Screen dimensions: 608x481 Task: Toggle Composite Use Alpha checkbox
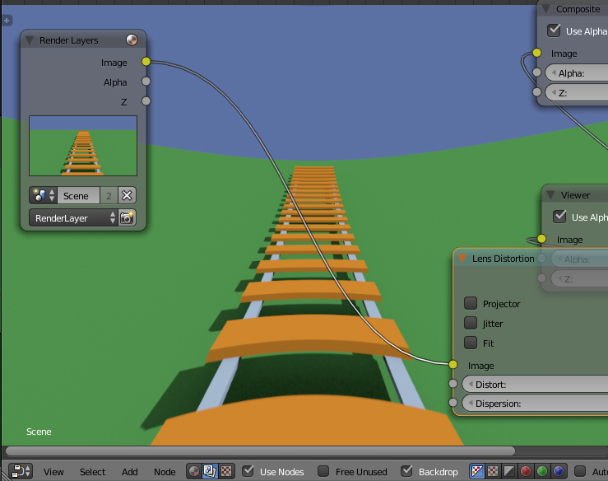pos(554,30)
